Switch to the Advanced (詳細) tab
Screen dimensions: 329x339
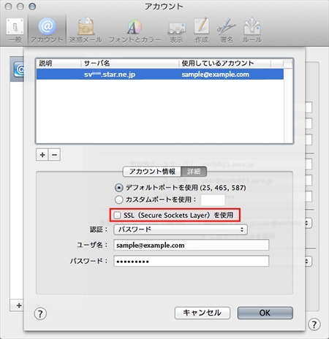coord(194,172)
